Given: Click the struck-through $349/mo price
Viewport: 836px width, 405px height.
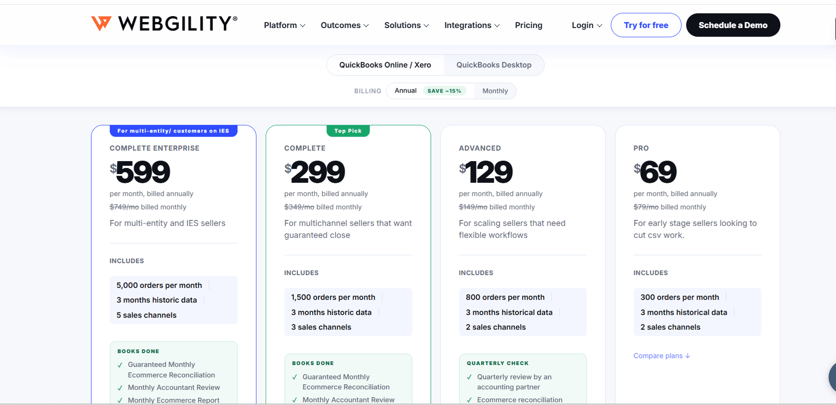Looking at the screenshot, I should [299, 207].
